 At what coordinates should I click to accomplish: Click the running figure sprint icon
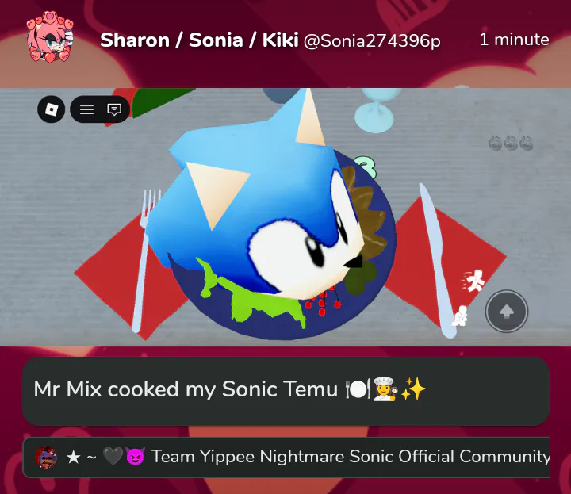474,281
